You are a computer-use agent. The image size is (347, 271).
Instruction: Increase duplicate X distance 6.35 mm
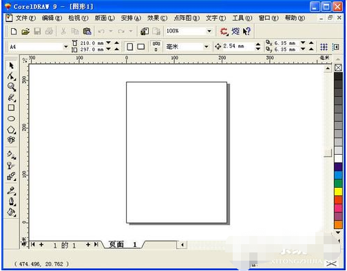click(311, 43)
